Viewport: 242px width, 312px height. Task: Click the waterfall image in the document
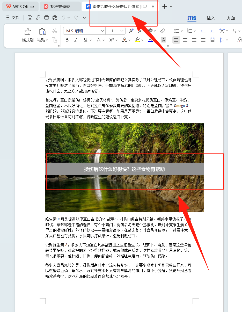point(124,140)
